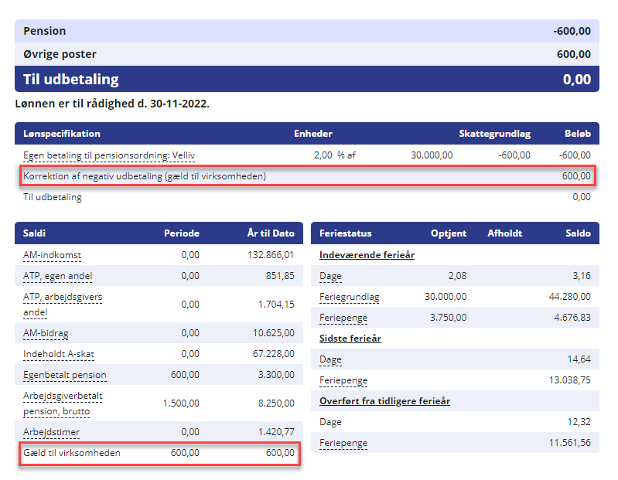The height and width of the screenshot is (480, 618).
Task: Open Arbejdsgiverbetalt pension, brutto explanation link
Action: coord(63,403)
